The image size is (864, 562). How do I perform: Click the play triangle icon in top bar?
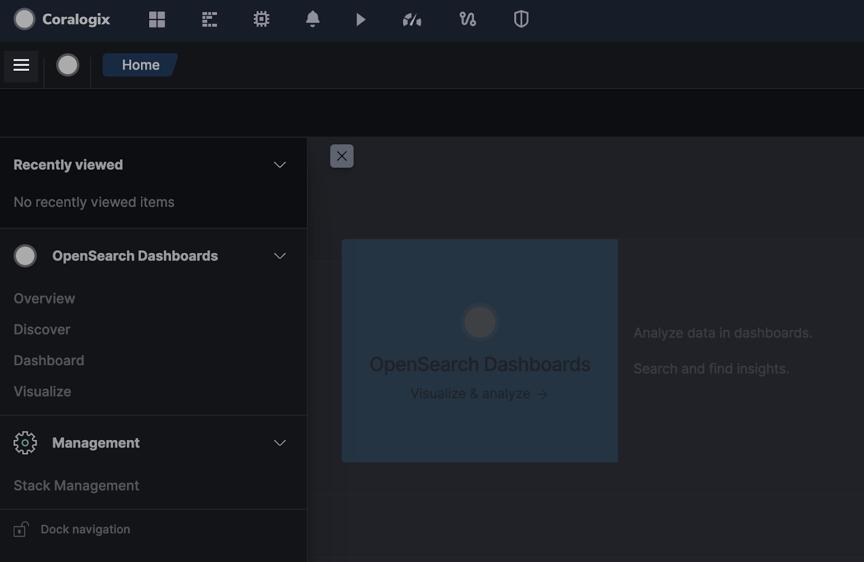pyautogui.click(x=361, y=20)
